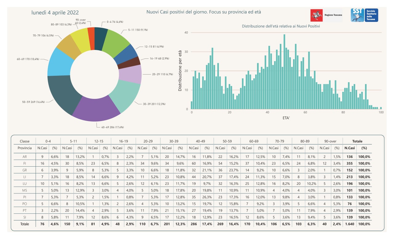Click the histogram title 'Distribuzione dell'età relativa'
The height and width of the screenshot is (239, 394).
pyautogui.click(x=281, y=26)
